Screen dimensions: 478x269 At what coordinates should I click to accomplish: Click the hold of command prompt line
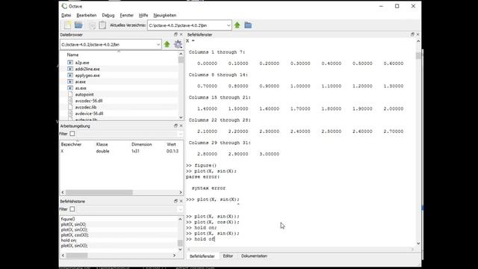point(200,239)
